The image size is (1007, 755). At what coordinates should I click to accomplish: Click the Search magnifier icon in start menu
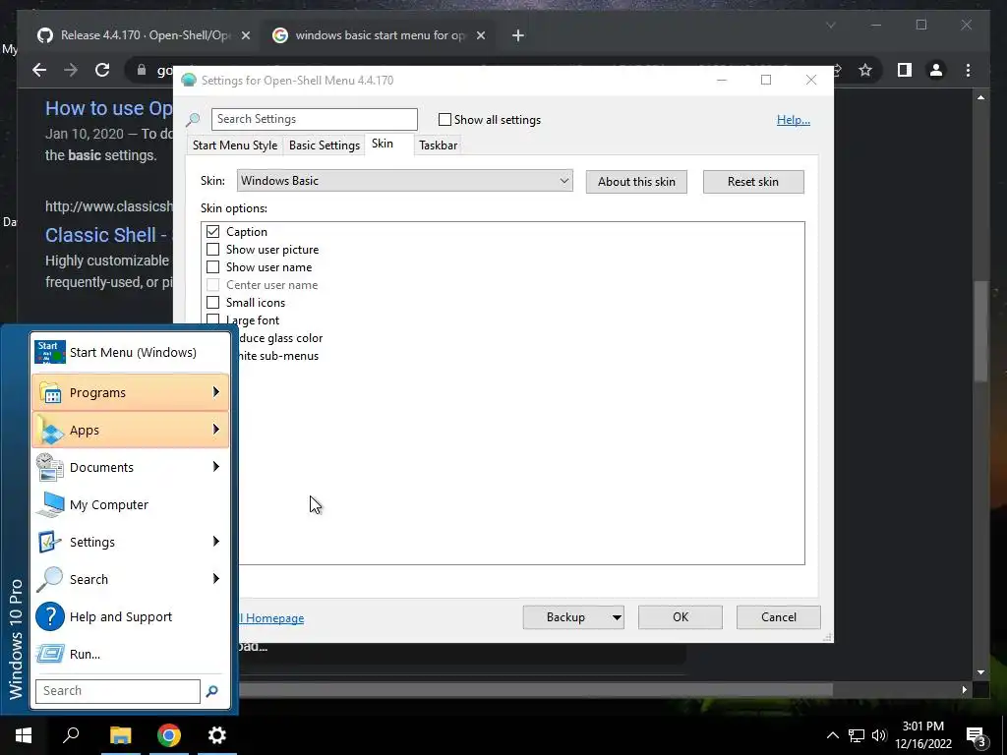point(49,579)
